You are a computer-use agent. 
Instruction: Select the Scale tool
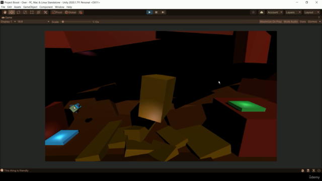tap(25, 12)
